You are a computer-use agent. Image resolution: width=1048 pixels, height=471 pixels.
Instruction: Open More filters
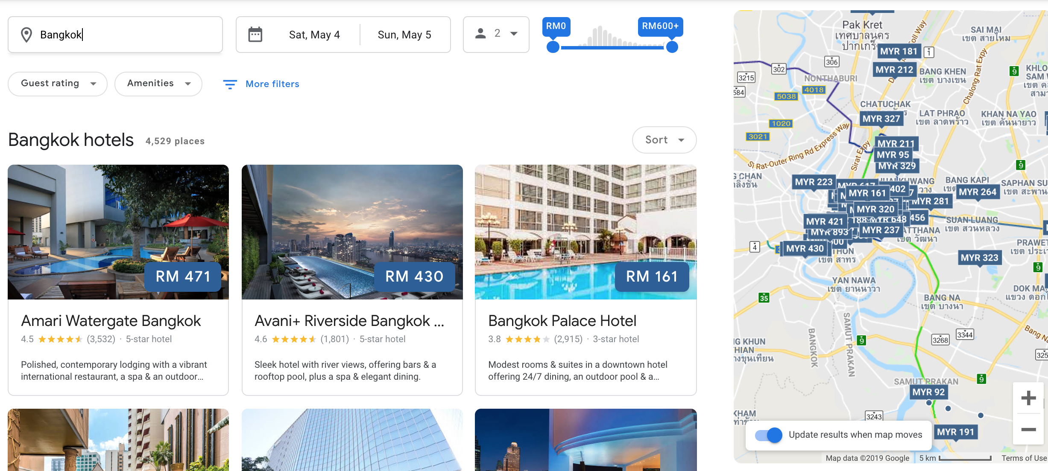pyautogui.click(x=261, y=84)
